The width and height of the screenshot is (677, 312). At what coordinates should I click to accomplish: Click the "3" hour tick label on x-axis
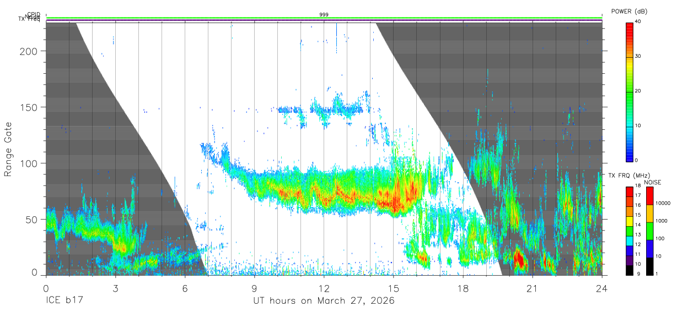115,288
